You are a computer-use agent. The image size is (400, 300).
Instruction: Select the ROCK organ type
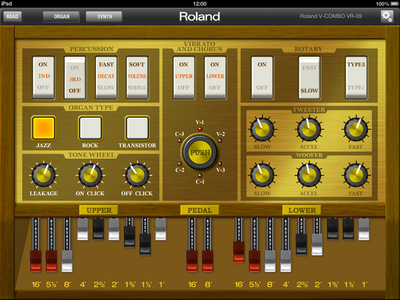90,128
